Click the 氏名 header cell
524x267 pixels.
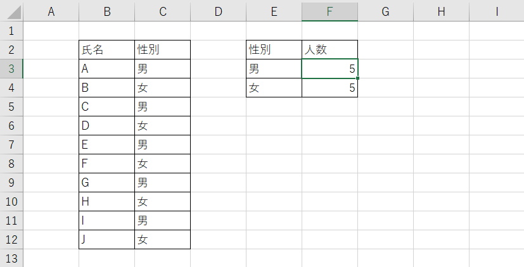(106, 50)
